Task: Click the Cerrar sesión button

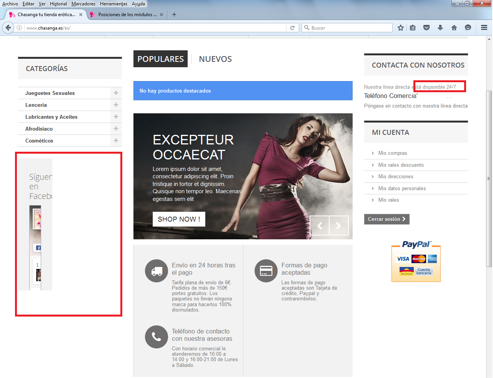Action: 386,219
